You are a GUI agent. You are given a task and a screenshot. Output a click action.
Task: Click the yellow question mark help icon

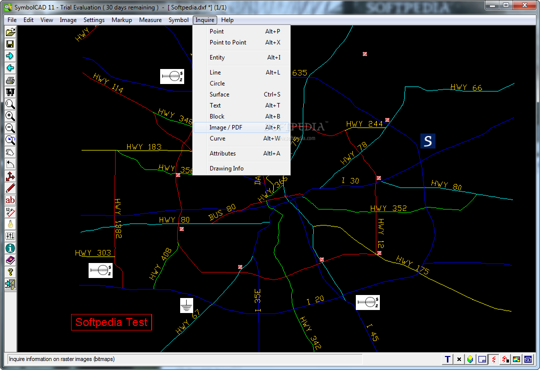pyautogui.click(x=11, y=272)
